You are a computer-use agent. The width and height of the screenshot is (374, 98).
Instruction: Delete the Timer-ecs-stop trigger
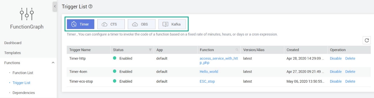pyautogui.click(x=350, y=81)
